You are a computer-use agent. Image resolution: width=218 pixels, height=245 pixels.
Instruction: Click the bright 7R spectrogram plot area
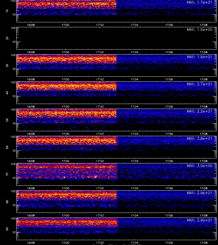click(117, 174)
